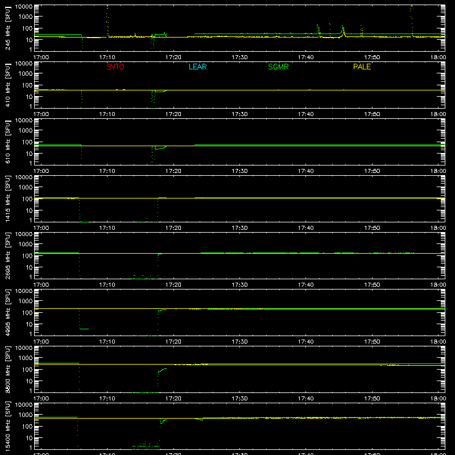Image resolution: width=455 pixels, height=455 pixels.
Task: Click the 1000 y-axis value of 15400 MHz panel
Action: [26, 415]
